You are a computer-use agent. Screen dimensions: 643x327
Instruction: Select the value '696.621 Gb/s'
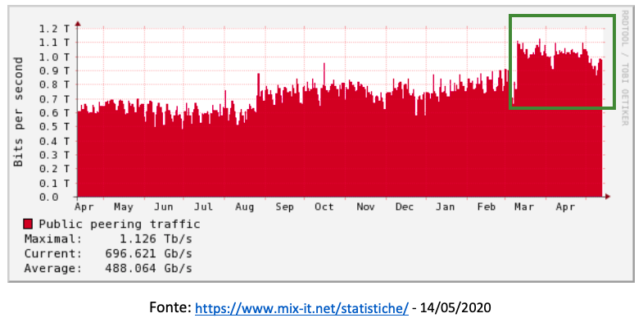148,253
